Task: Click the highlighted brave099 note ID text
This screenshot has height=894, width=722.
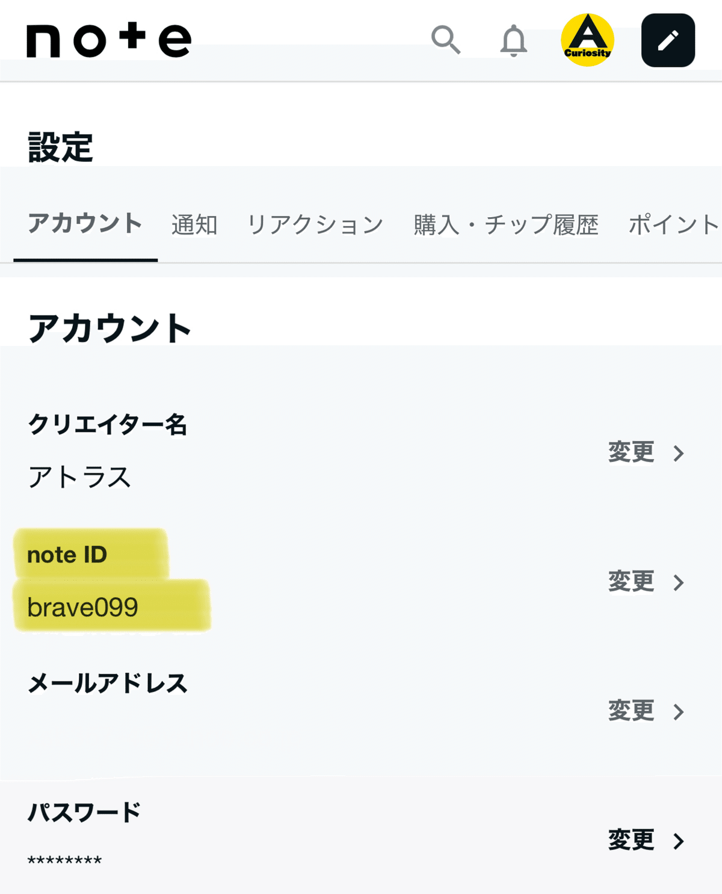Action: coord(84,607)
